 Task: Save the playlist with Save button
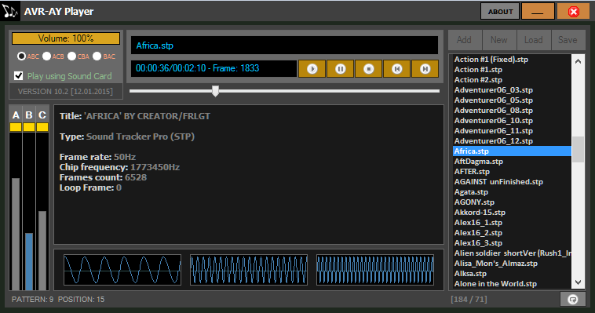click(x=568, y=40)
